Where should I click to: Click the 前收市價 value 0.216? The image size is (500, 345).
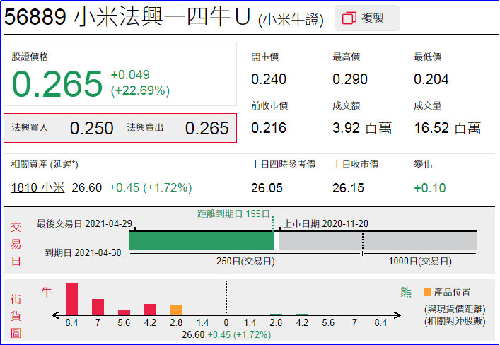[x=269, y=128]
